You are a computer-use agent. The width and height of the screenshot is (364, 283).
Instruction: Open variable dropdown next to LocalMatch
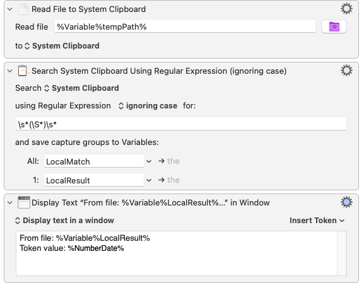[149, 161]
